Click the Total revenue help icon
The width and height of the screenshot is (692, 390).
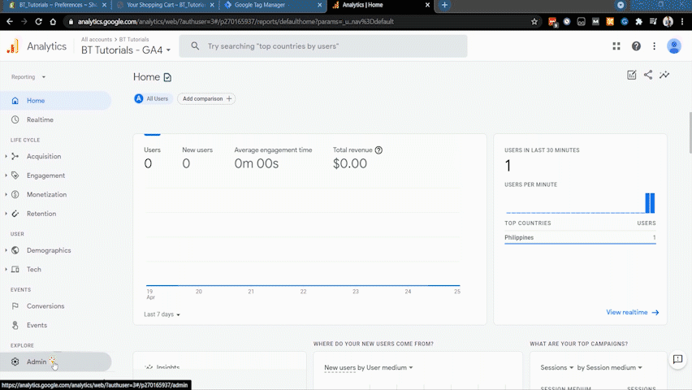(x=378, y=150)
